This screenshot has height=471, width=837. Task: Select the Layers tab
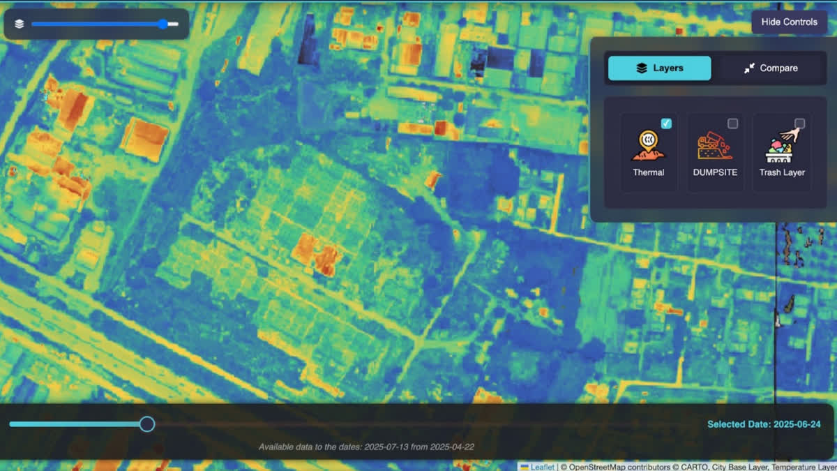point(658,68)
